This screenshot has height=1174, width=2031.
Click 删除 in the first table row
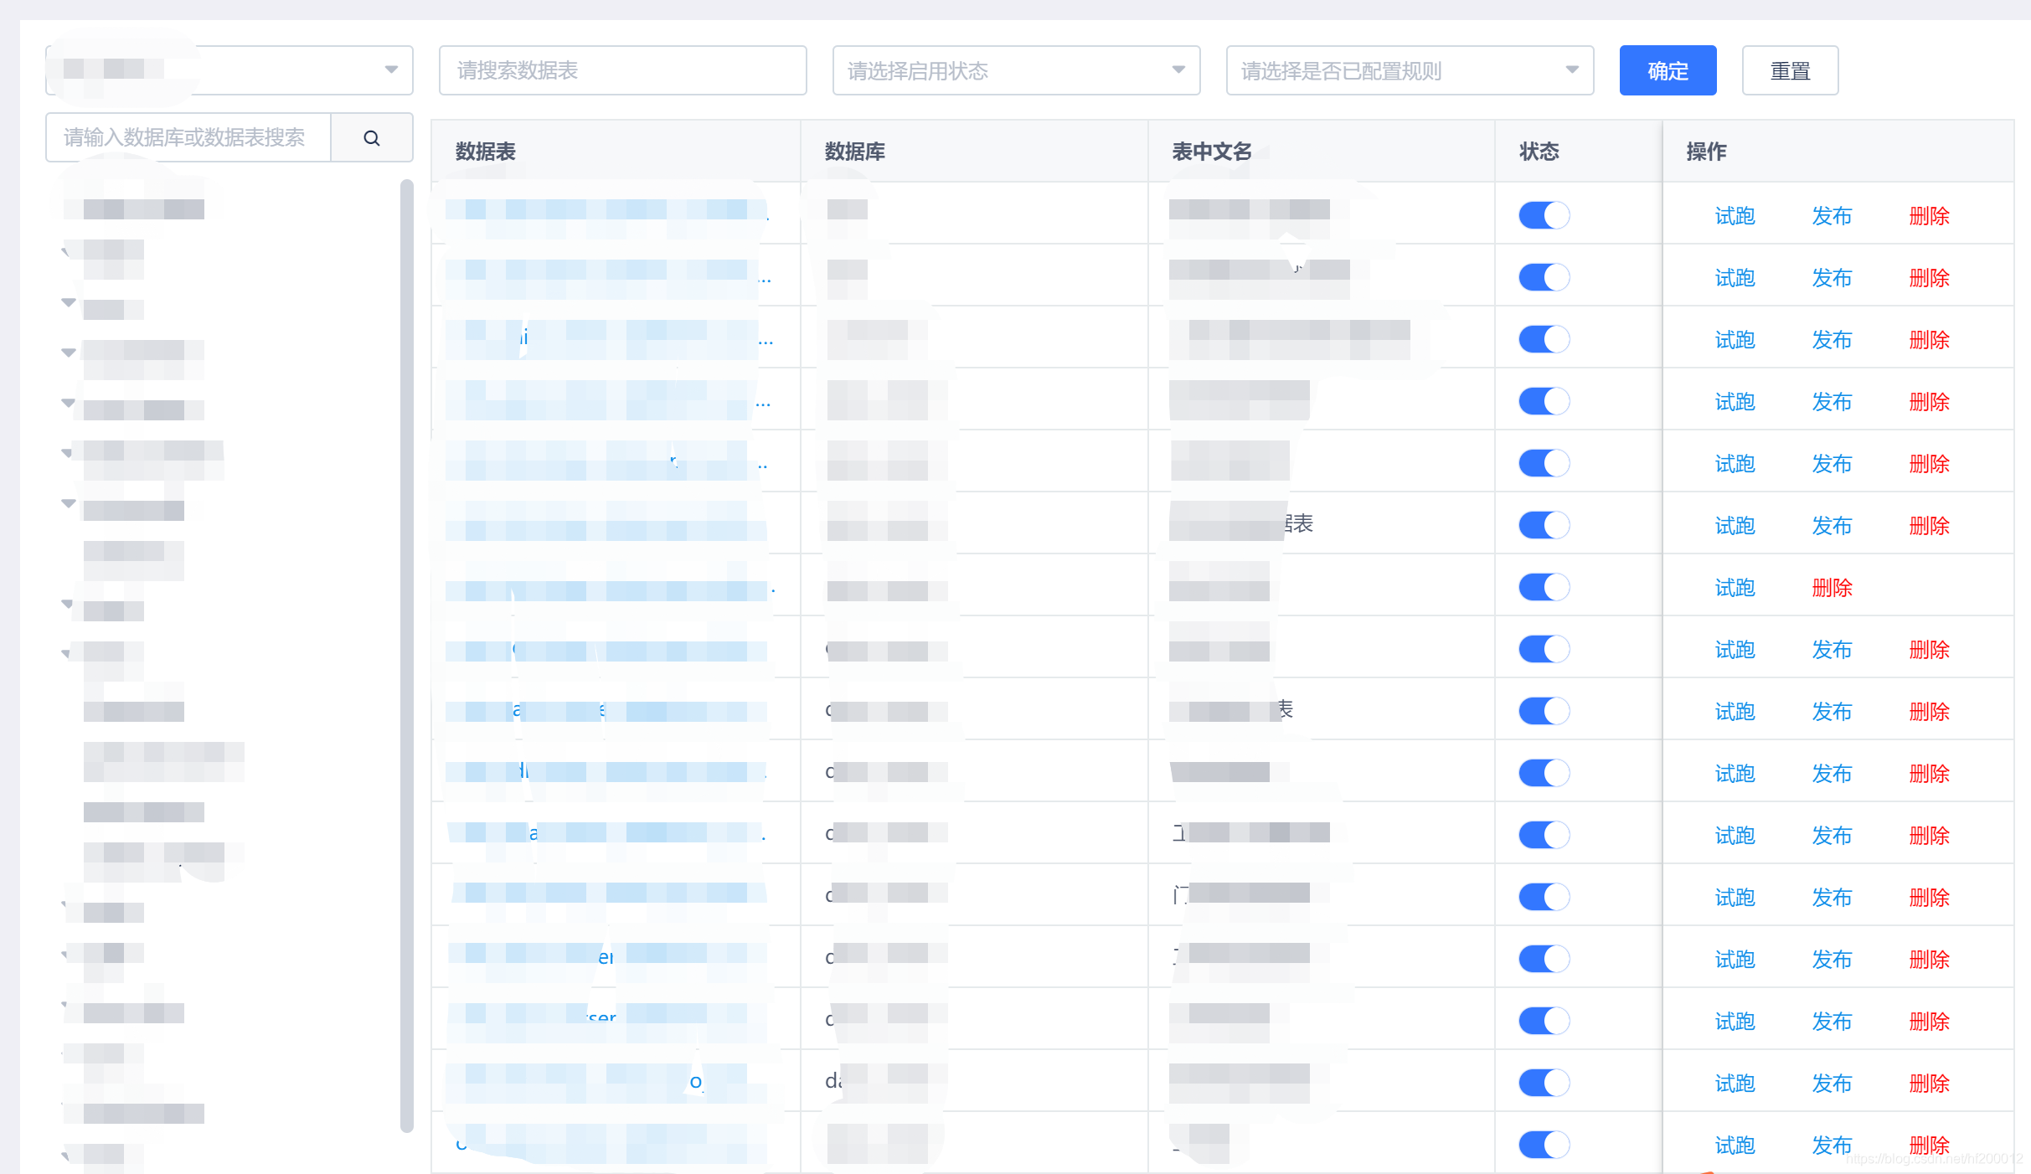tap(1930, 216)
